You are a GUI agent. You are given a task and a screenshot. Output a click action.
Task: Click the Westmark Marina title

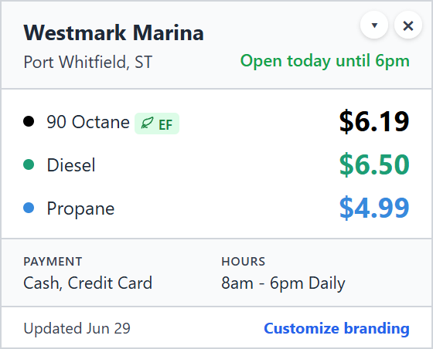tap(114, 32)
